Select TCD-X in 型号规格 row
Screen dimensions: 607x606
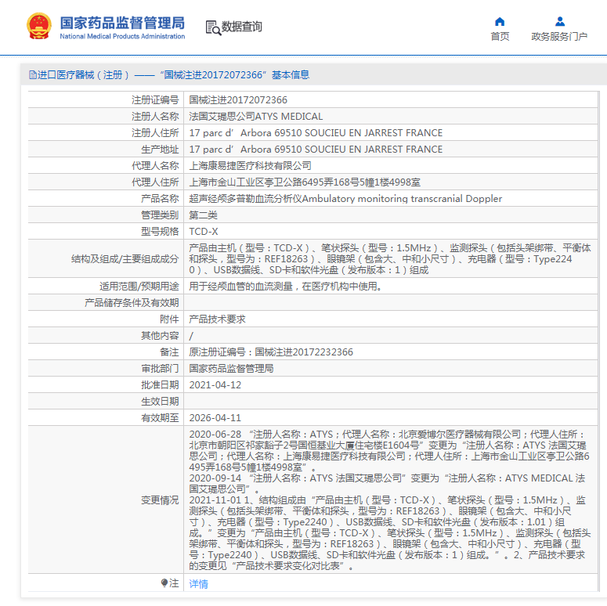204,232
